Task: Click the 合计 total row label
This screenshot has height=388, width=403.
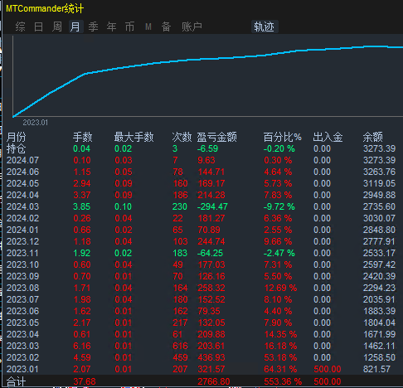Action: pos(17,382)
